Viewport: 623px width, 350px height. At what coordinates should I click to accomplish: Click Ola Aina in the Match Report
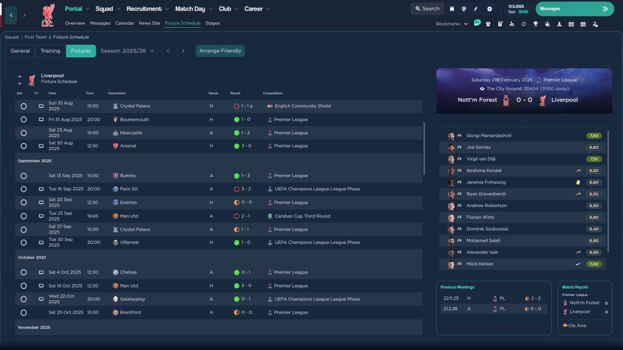[x=577, y=326]
